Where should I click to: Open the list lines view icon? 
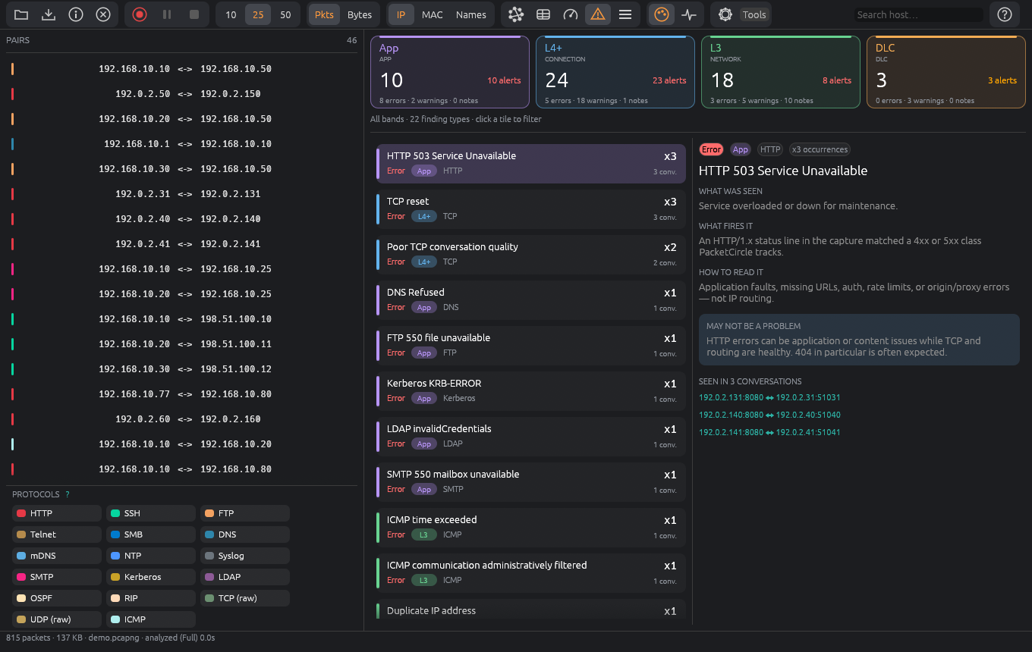click(625, 14)
